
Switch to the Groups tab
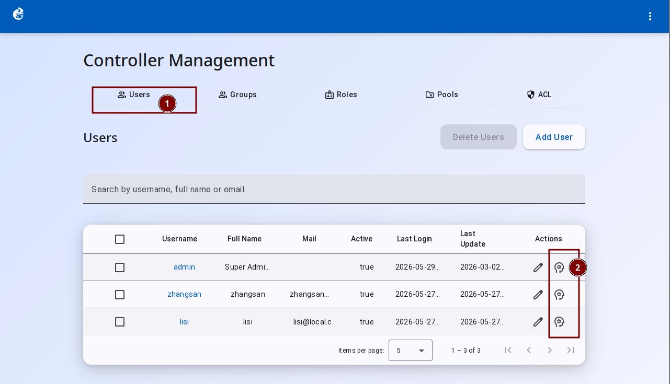click(x=237, y=95)
